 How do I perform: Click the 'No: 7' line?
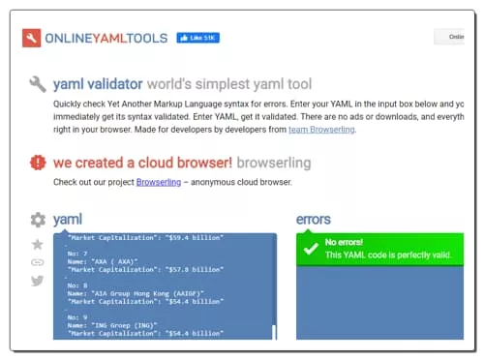coord(77,254)
